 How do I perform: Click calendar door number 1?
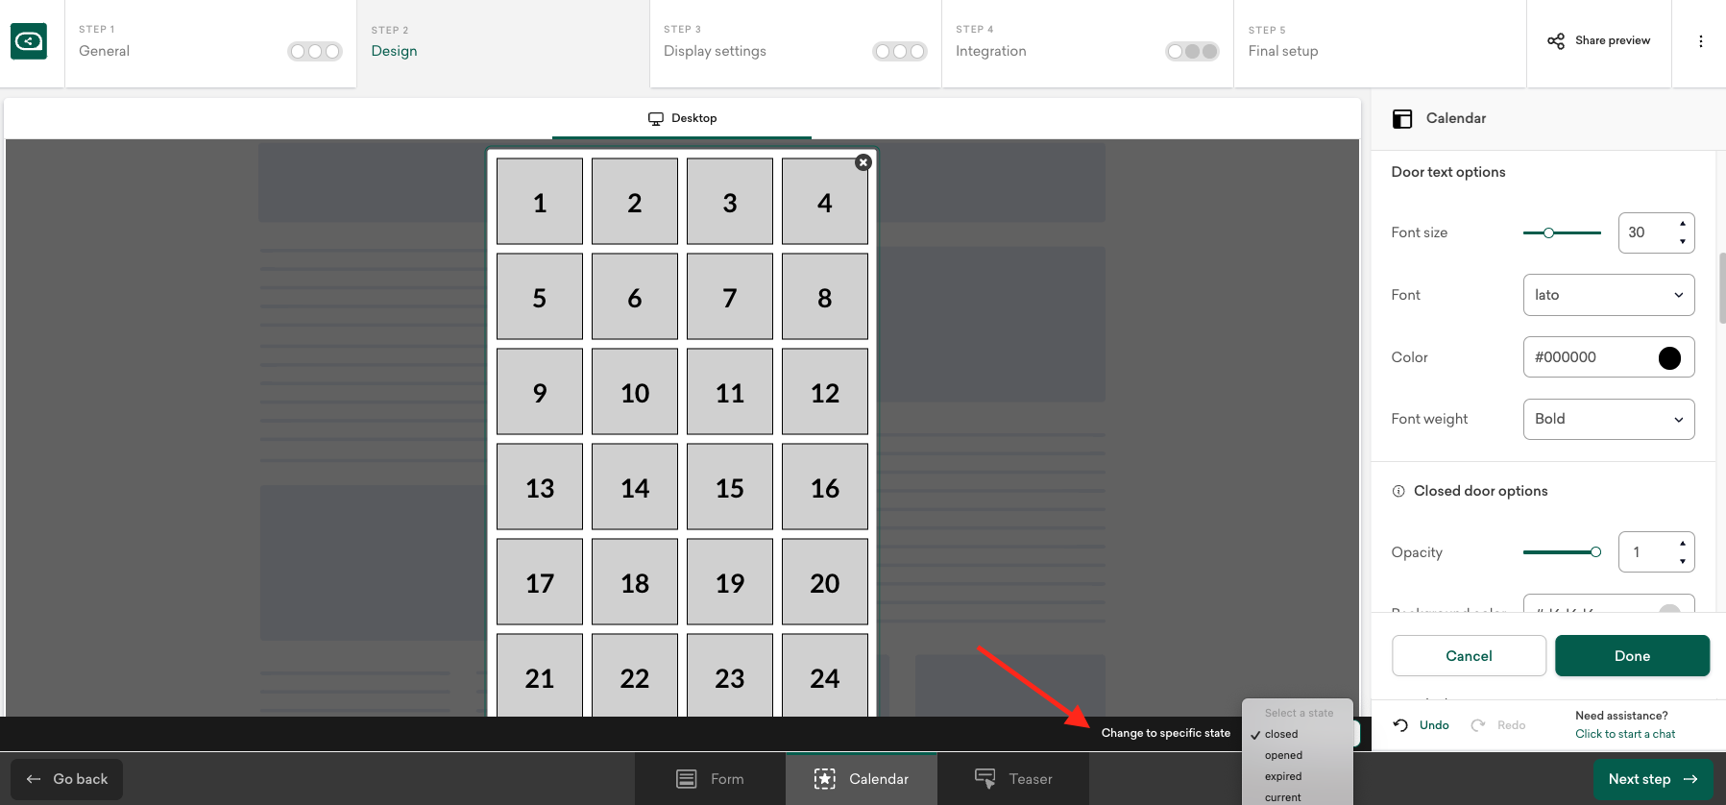[x=540, y=202]
